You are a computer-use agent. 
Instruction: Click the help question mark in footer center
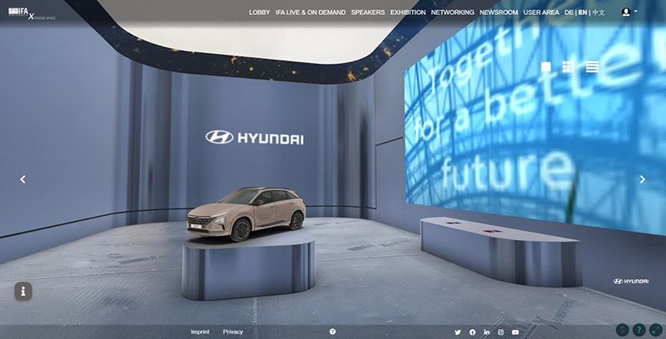[x=332, y=332]
